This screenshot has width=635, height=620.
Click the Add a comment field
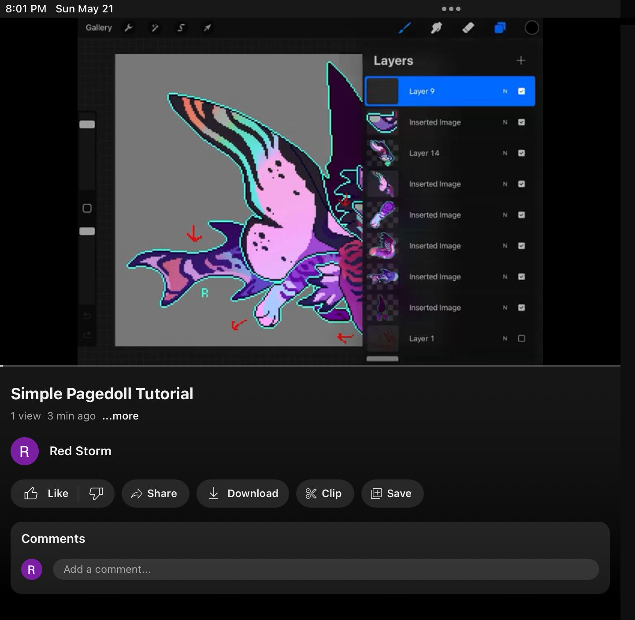click(326, 569)
